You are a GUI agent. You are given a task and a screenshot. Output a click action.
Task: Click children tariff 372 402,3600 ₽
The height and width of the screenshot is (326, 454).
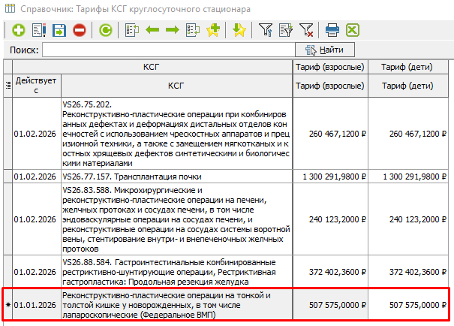coord(407,272)
